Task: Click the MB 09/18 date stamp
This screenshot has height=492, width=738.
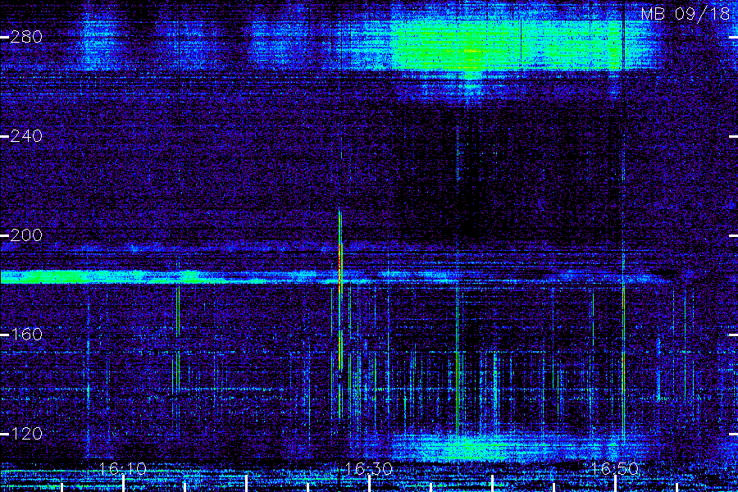Action: tap(686, 14)
